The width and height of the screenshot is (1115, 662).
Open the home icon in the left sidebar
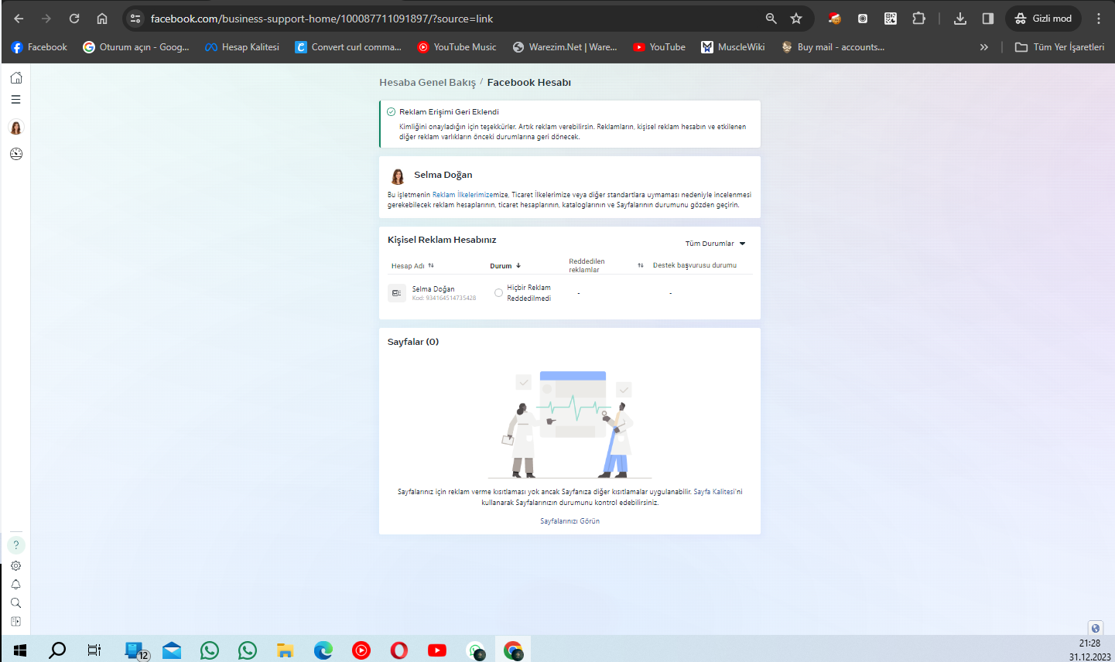pos(16,78)
